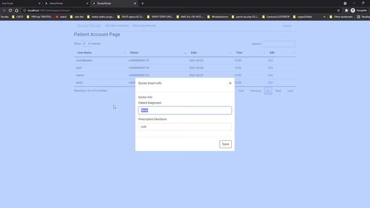Open the parrot security OS bookmark folder

(245, 17)
